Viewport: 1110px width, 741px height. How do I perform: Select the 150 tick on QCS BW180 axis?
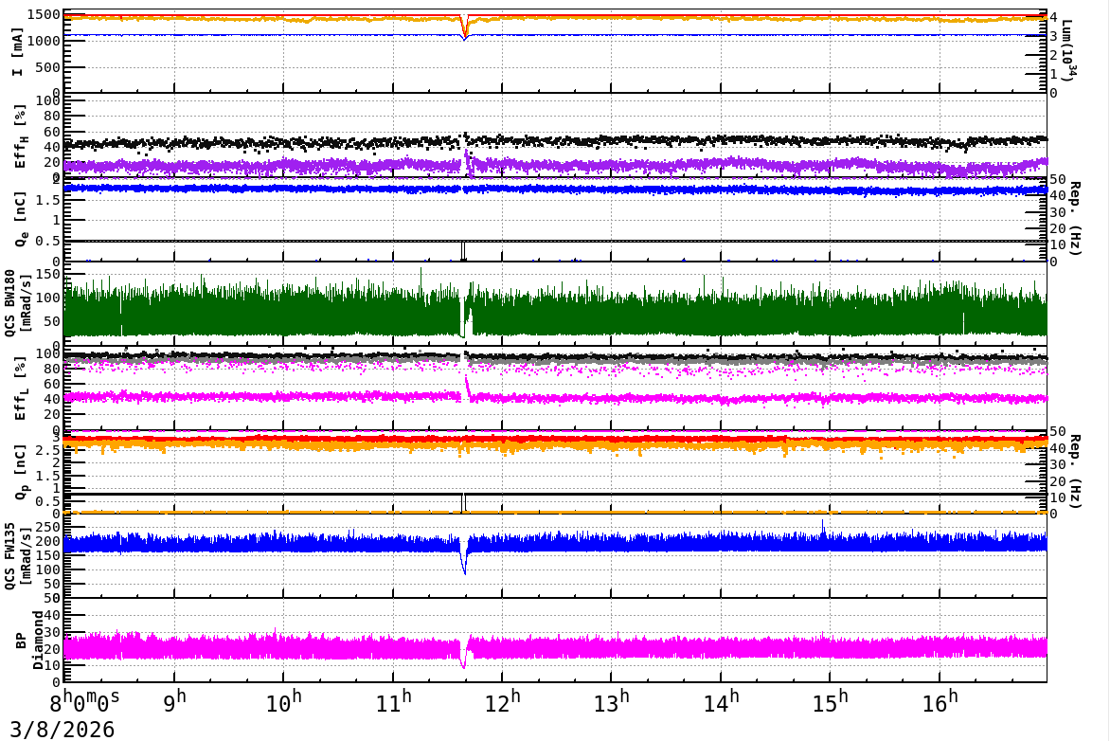pos(49,274)
